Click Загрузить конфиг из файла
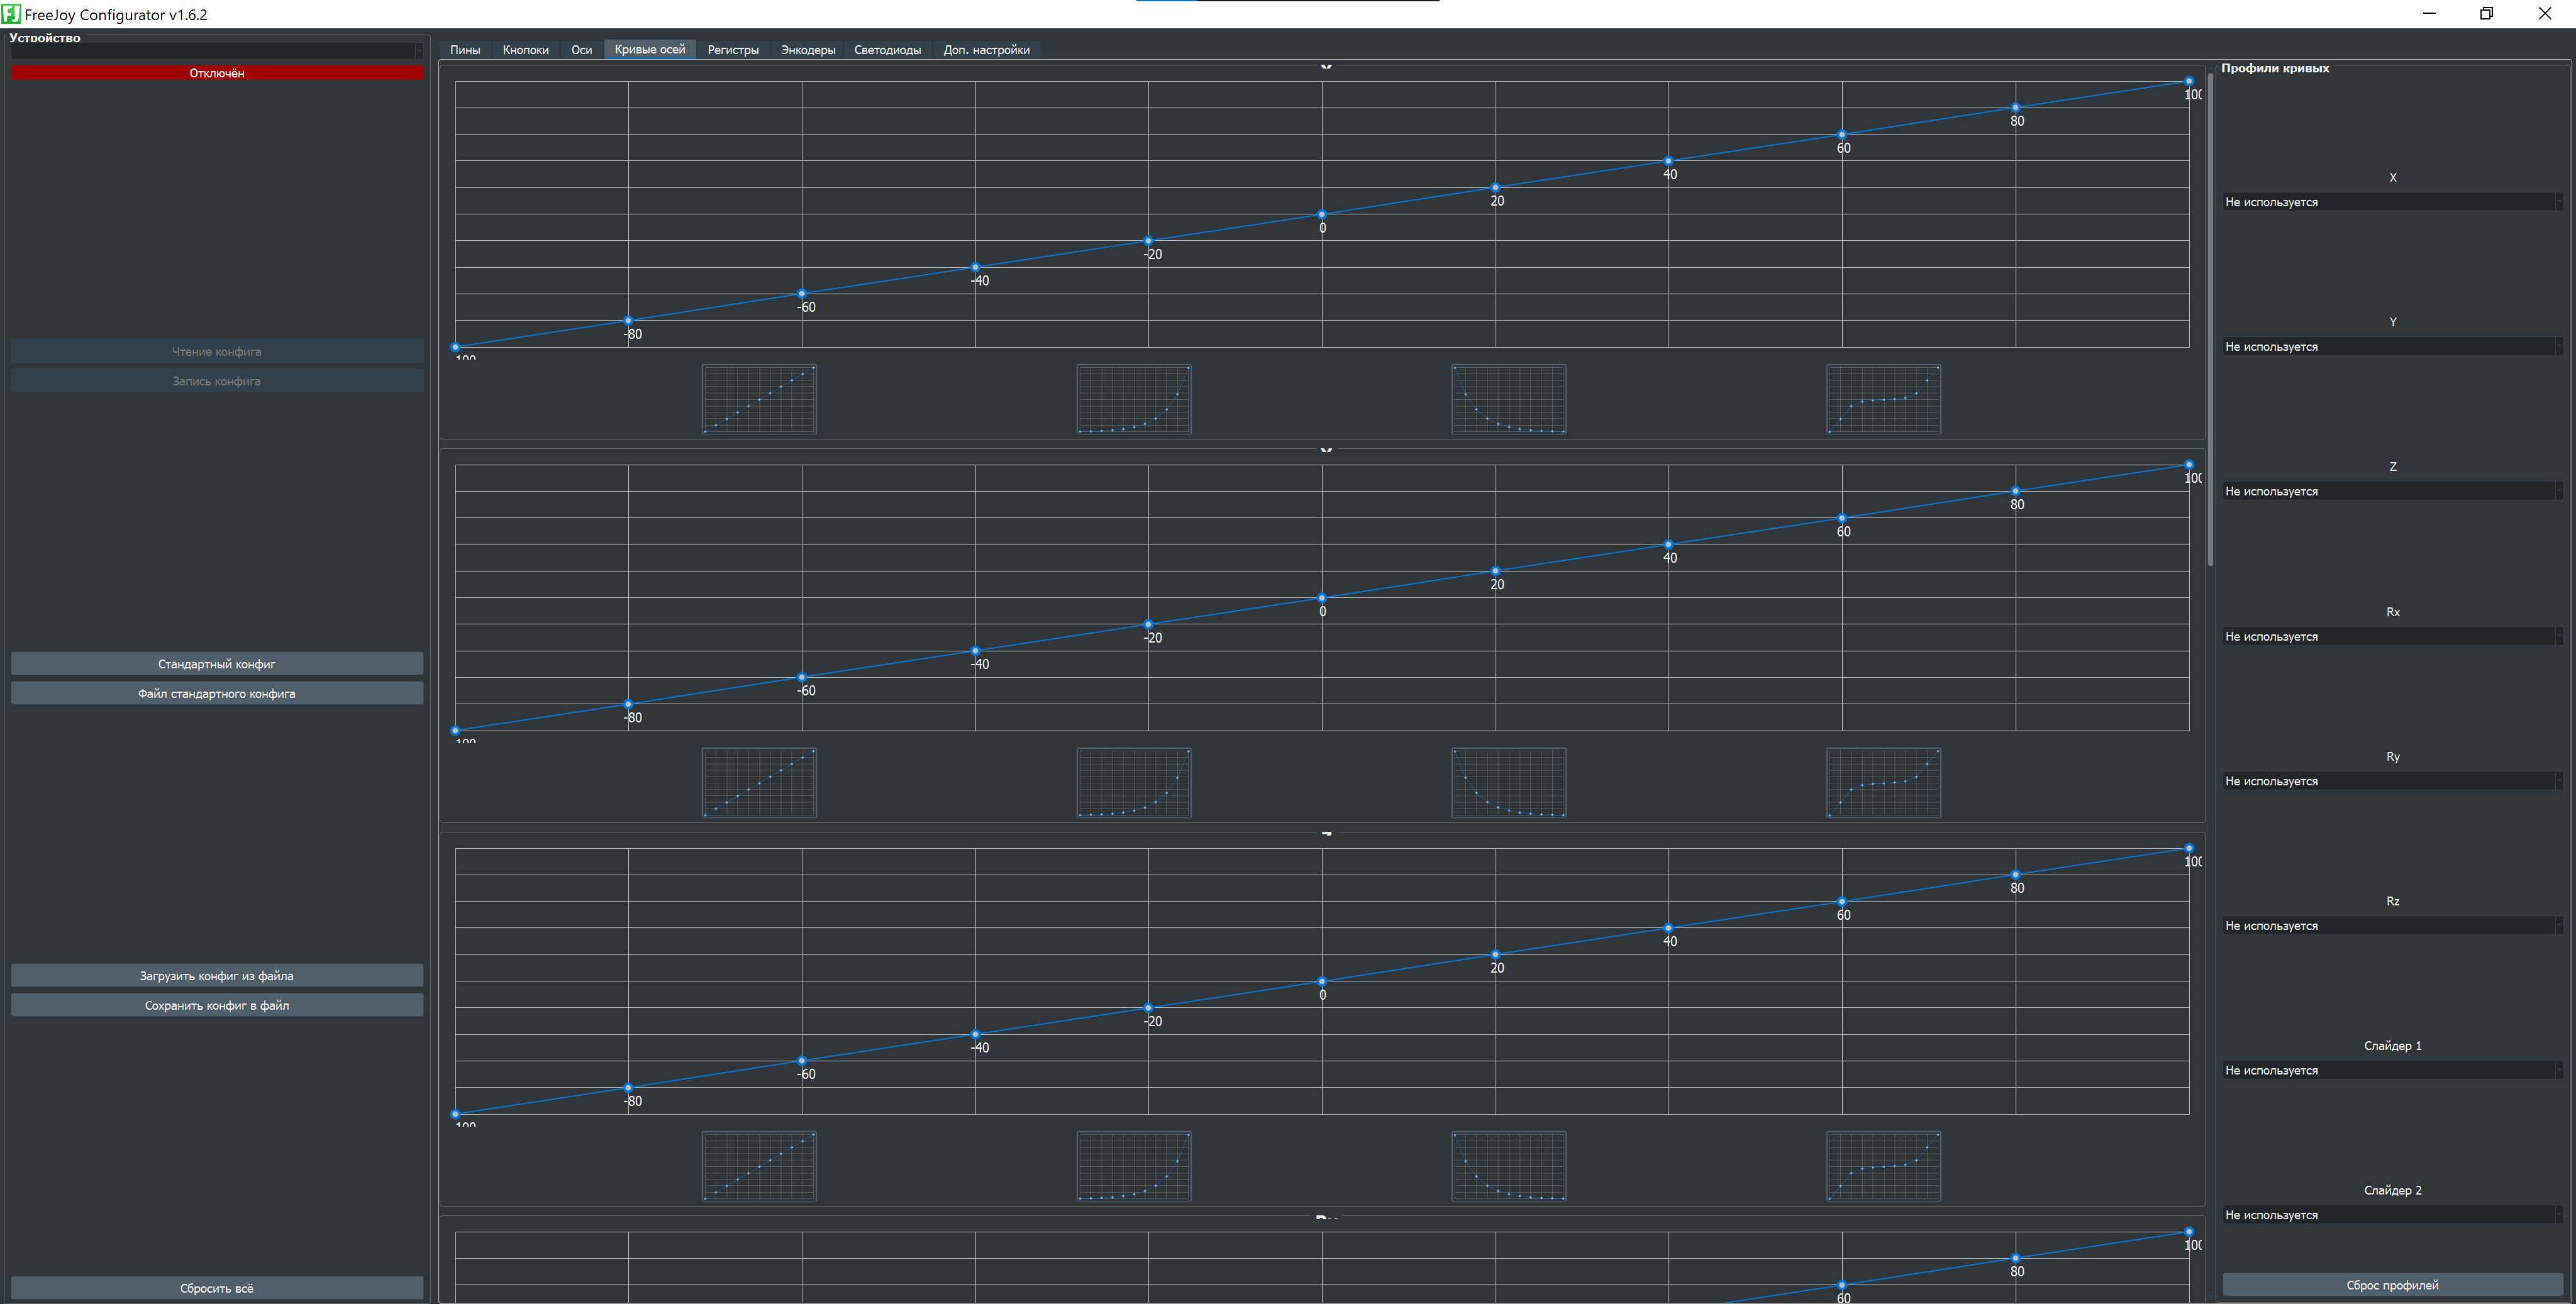The width and height of the screenshot is (2576, 1304). coord(217,975)
